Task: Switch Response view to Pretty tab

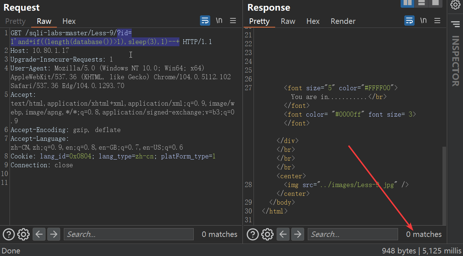Action: 259,21
